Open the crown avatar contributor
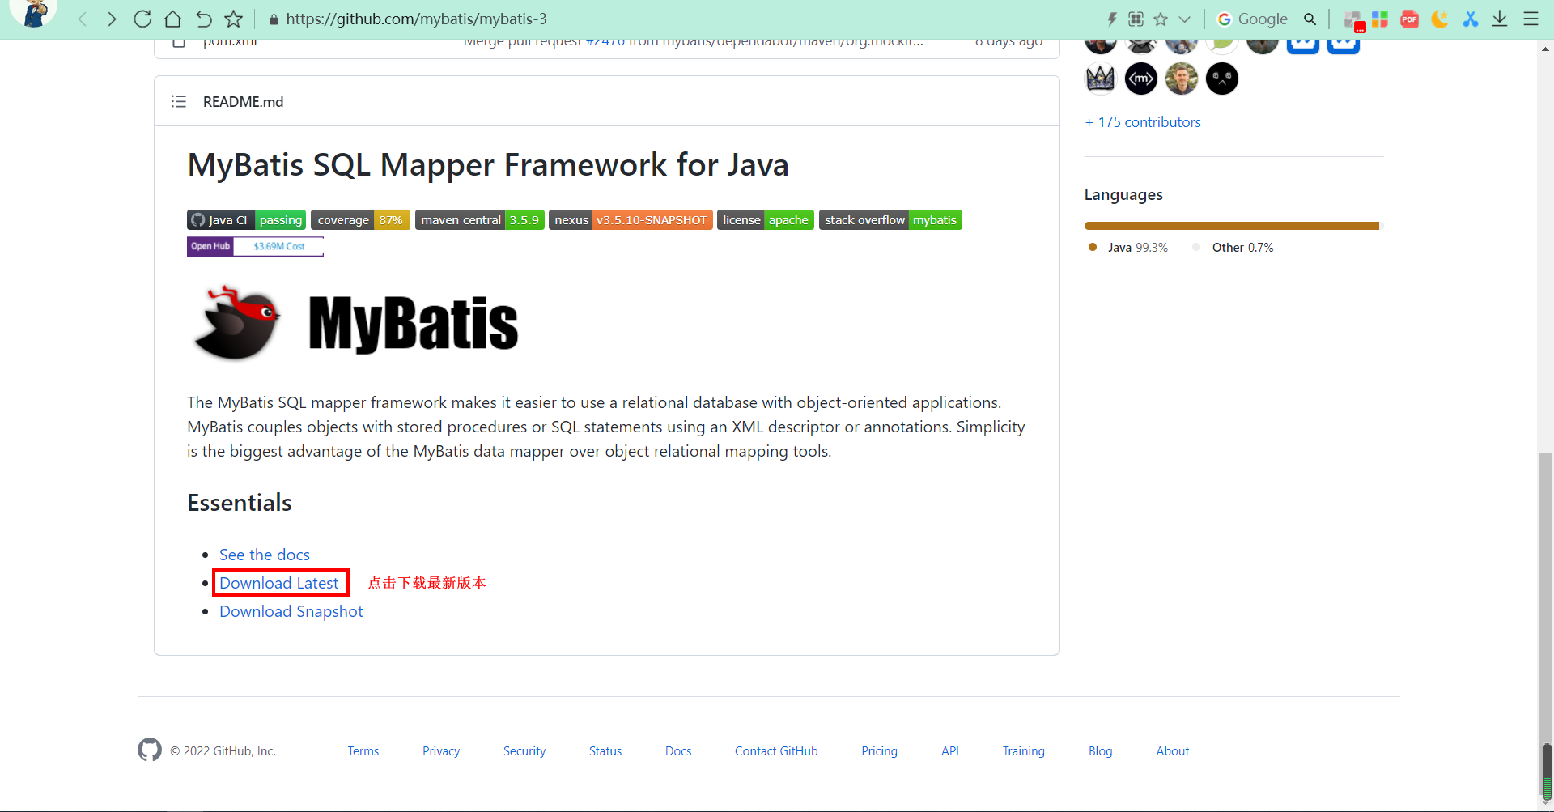This screenshot has height=812, width=1554. (1101, 79)
